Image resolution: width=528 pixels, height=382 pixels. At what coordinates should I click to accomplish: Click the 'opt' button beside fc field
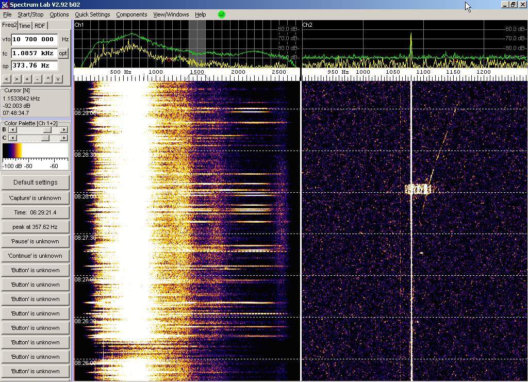point(63,53)
